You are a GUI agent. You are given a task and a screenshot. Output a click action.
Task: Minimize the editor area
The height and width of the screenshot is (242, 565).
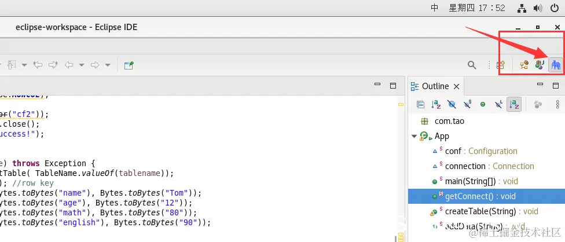(377, 85)
